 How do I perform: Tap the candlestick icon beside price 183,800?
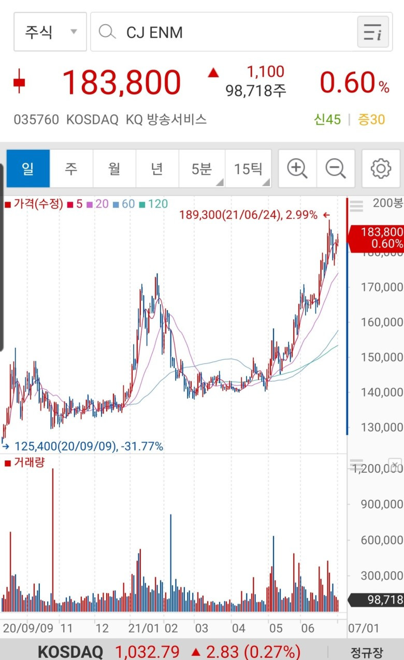[19, 82]
